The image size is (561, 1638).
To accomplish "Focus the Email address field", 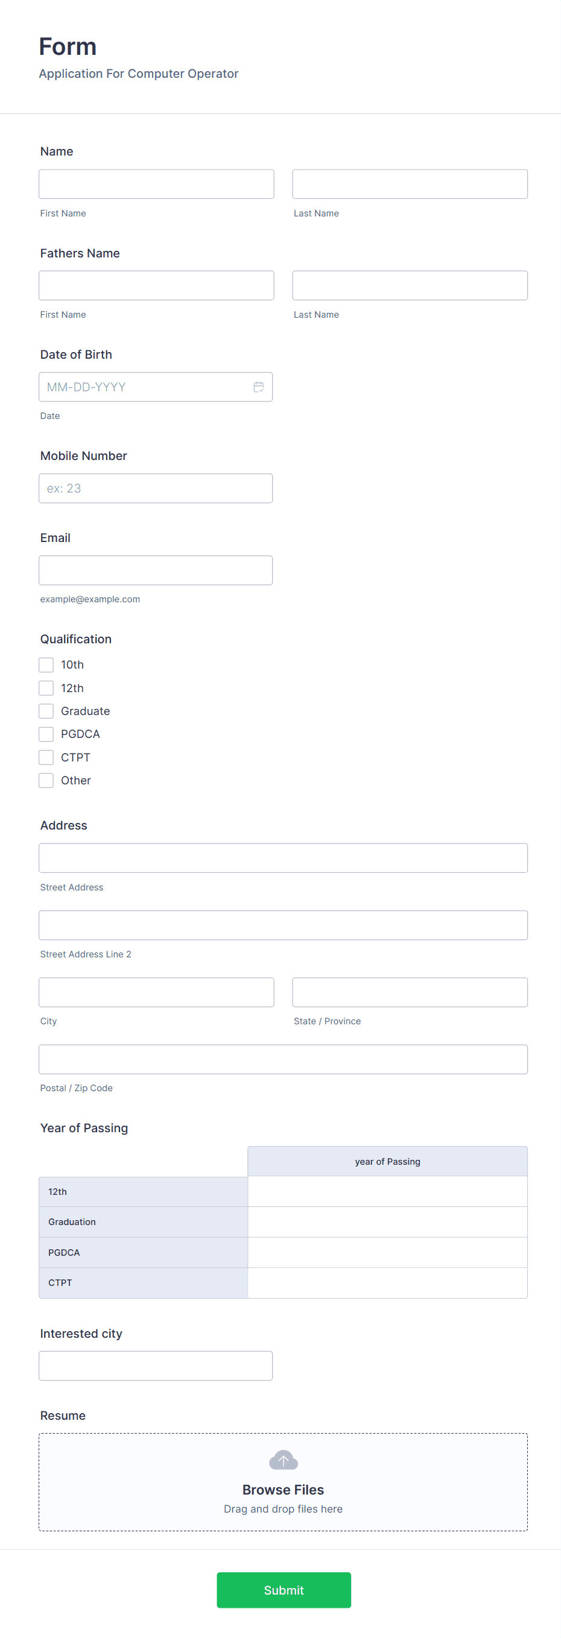I will click(x=156, y=570).
